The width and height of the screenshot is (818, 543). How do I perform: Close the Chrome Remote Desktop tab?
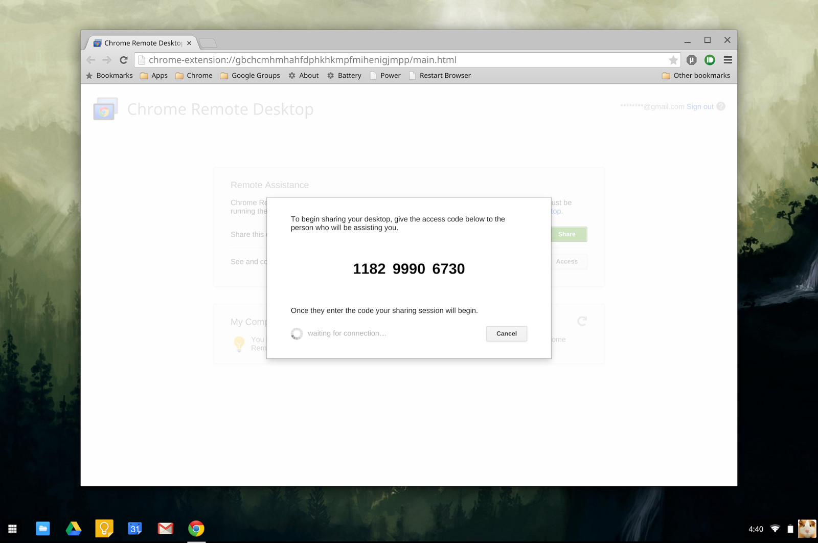point(189,43)
